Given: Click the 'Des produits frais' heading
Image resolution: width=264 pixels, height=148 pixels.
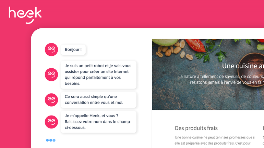Looking at the screenshot, I should tap(196, 128).
